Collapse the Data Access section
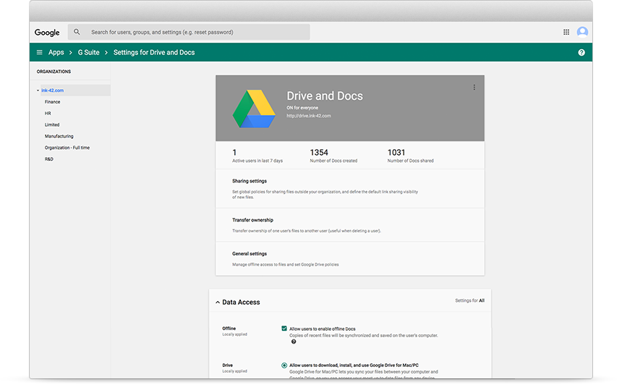Screen dimensions: 622x385 tap(218, 302)
